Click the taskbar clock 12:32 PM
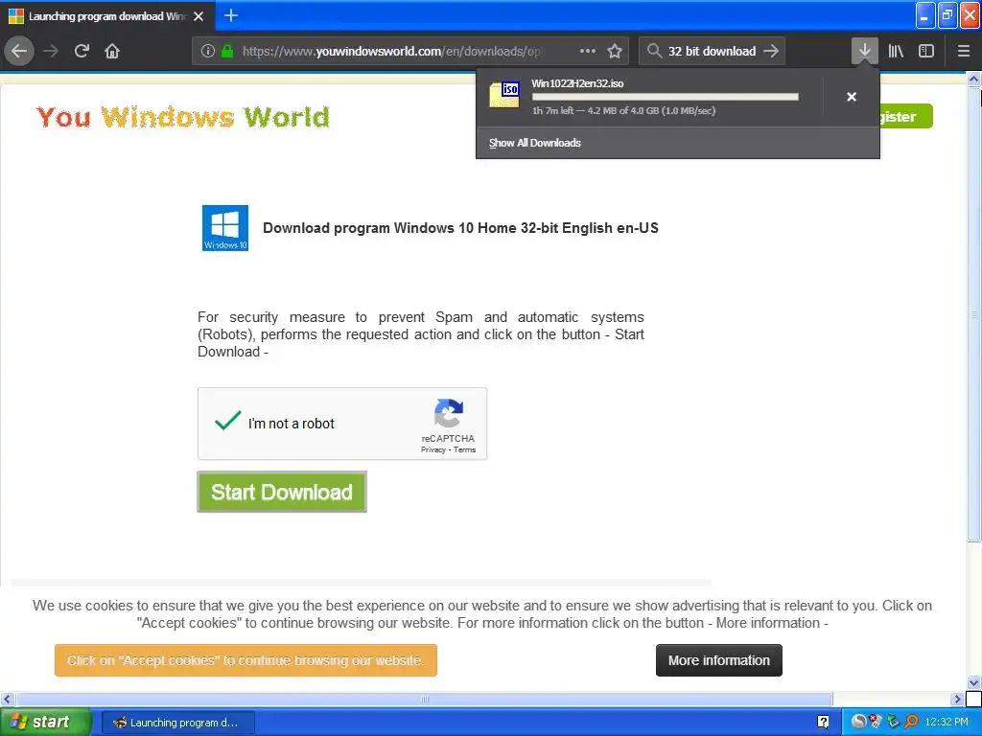This screenshot has width=982, height=736. [x=947, y=723]
